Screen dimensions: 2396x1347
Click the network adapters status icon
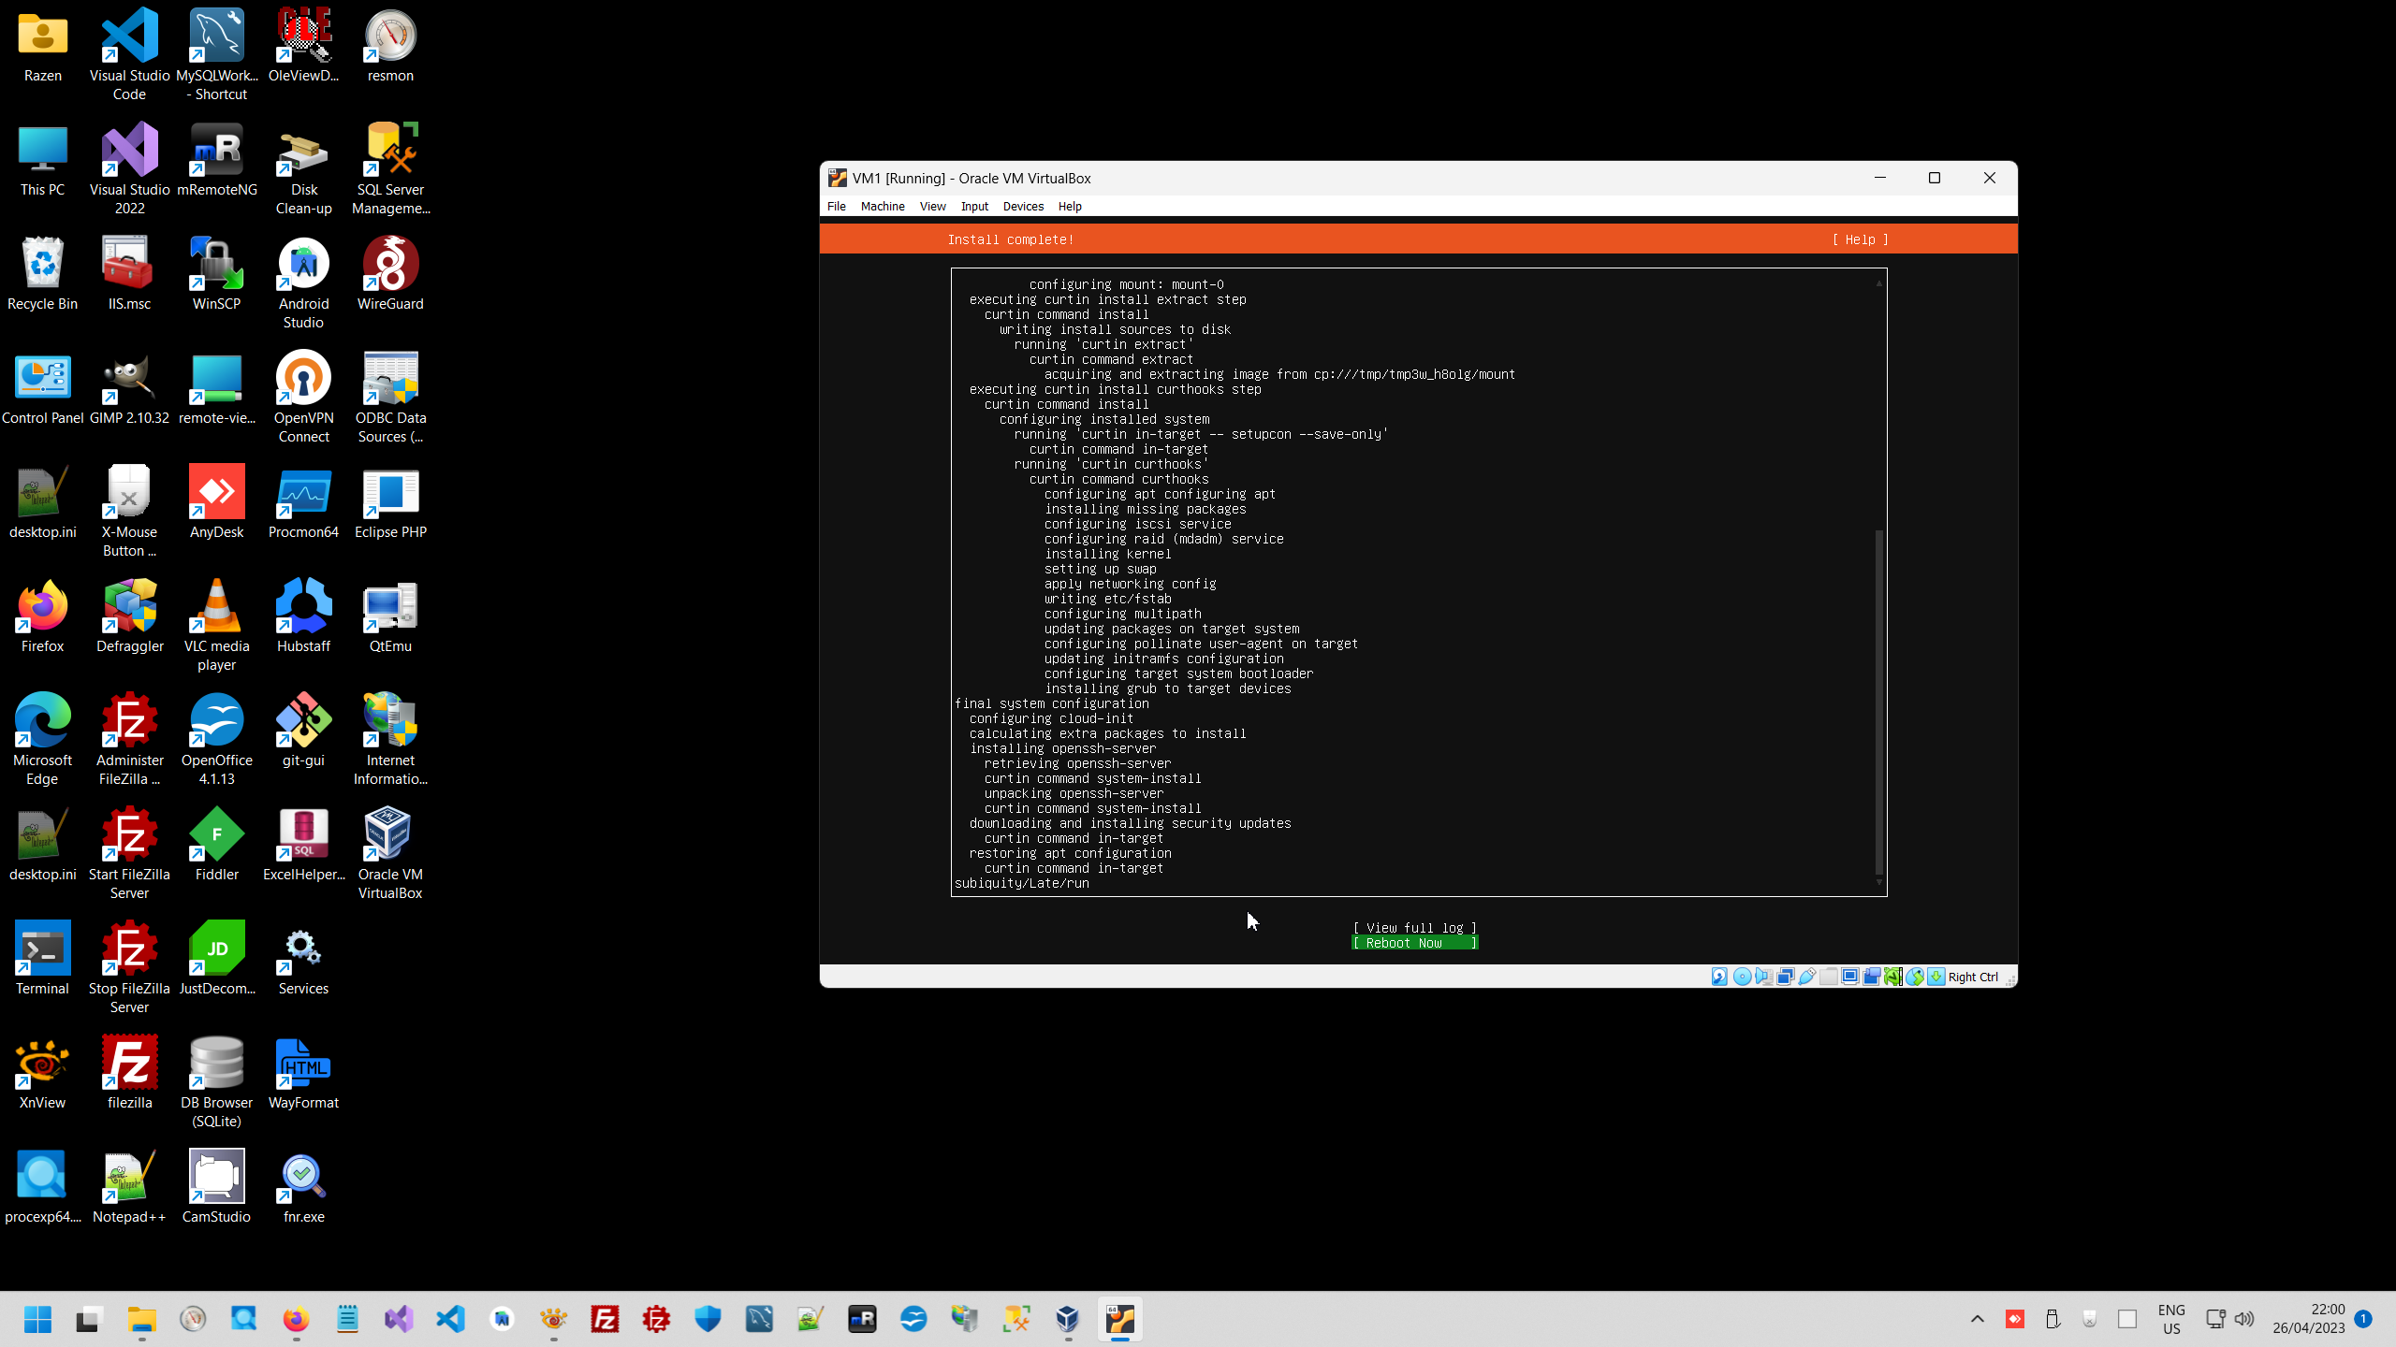tap(1785, 977)
